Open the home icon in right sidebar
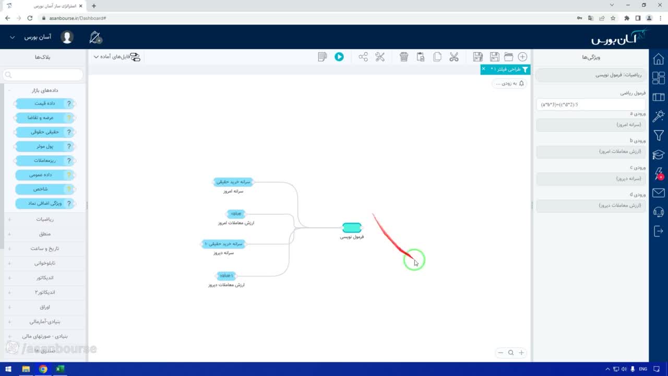 pos(659,59)
